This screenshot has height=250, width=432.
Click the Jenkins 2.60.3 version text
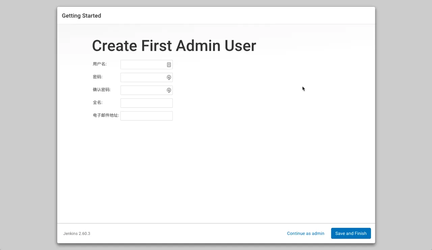coord(77,233)
